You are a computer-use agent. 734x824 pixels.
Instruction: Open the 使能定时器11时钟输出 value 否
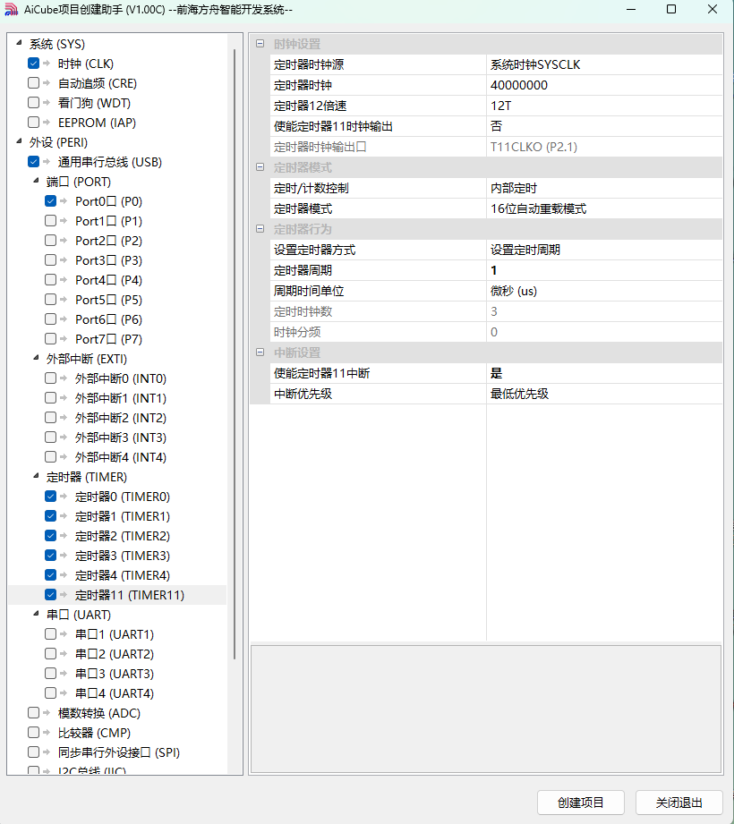point(605,126)
